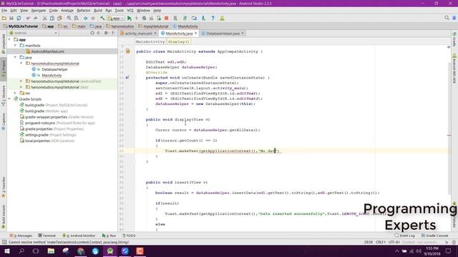Viewport: 458px width, 257px height.
Task: Click the Debug app bug icon
Action: click(x=144, y=18)
